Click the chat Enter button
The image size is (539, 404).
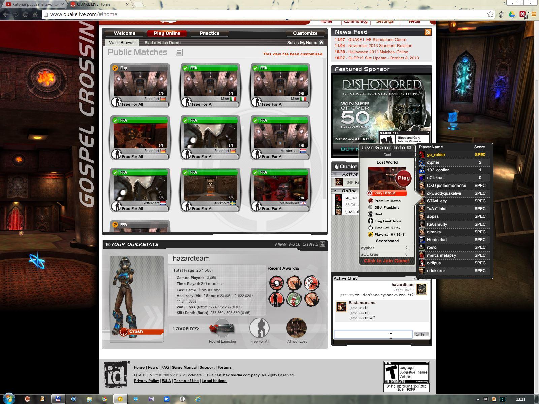coord(421,334)
